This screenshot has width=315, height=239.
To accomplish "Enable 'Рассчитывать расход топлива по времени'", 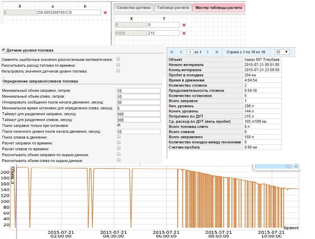I will pos(118,65).
